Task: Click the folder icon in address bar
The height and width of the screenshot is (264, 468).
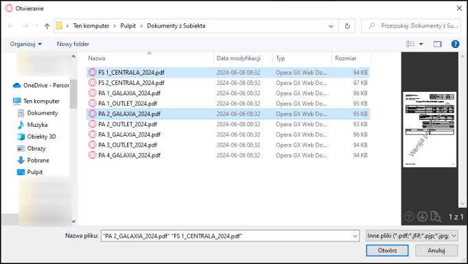Action: click(59, 25)
